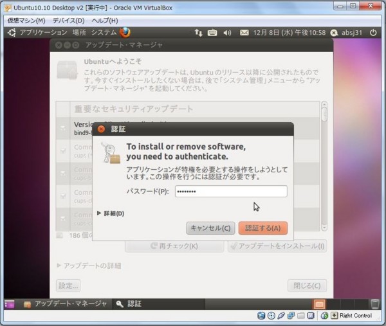Click the keyboard capture arrow icon
386x326 pixels.
[335, 316]
